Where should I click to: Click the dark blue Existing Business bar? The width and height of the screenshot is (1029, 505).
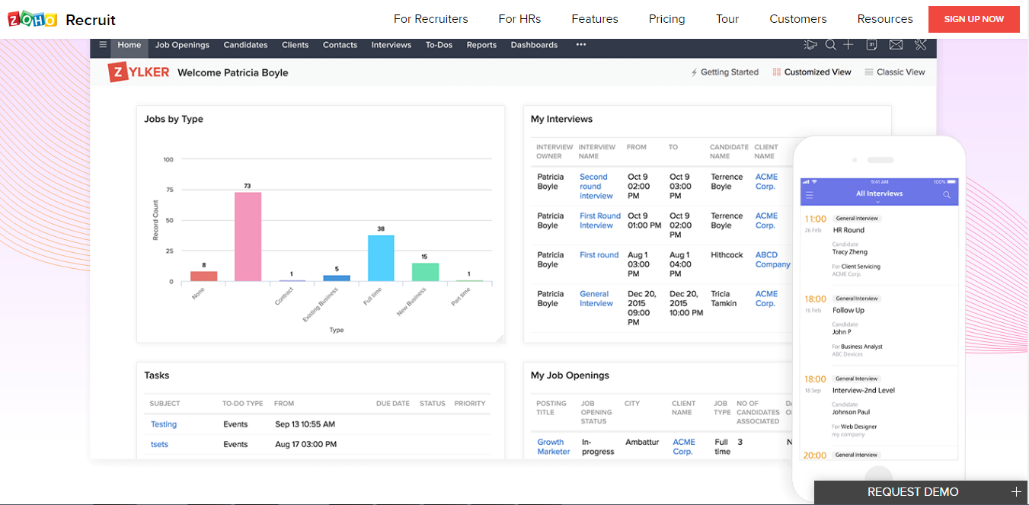[x=337, y=279]
